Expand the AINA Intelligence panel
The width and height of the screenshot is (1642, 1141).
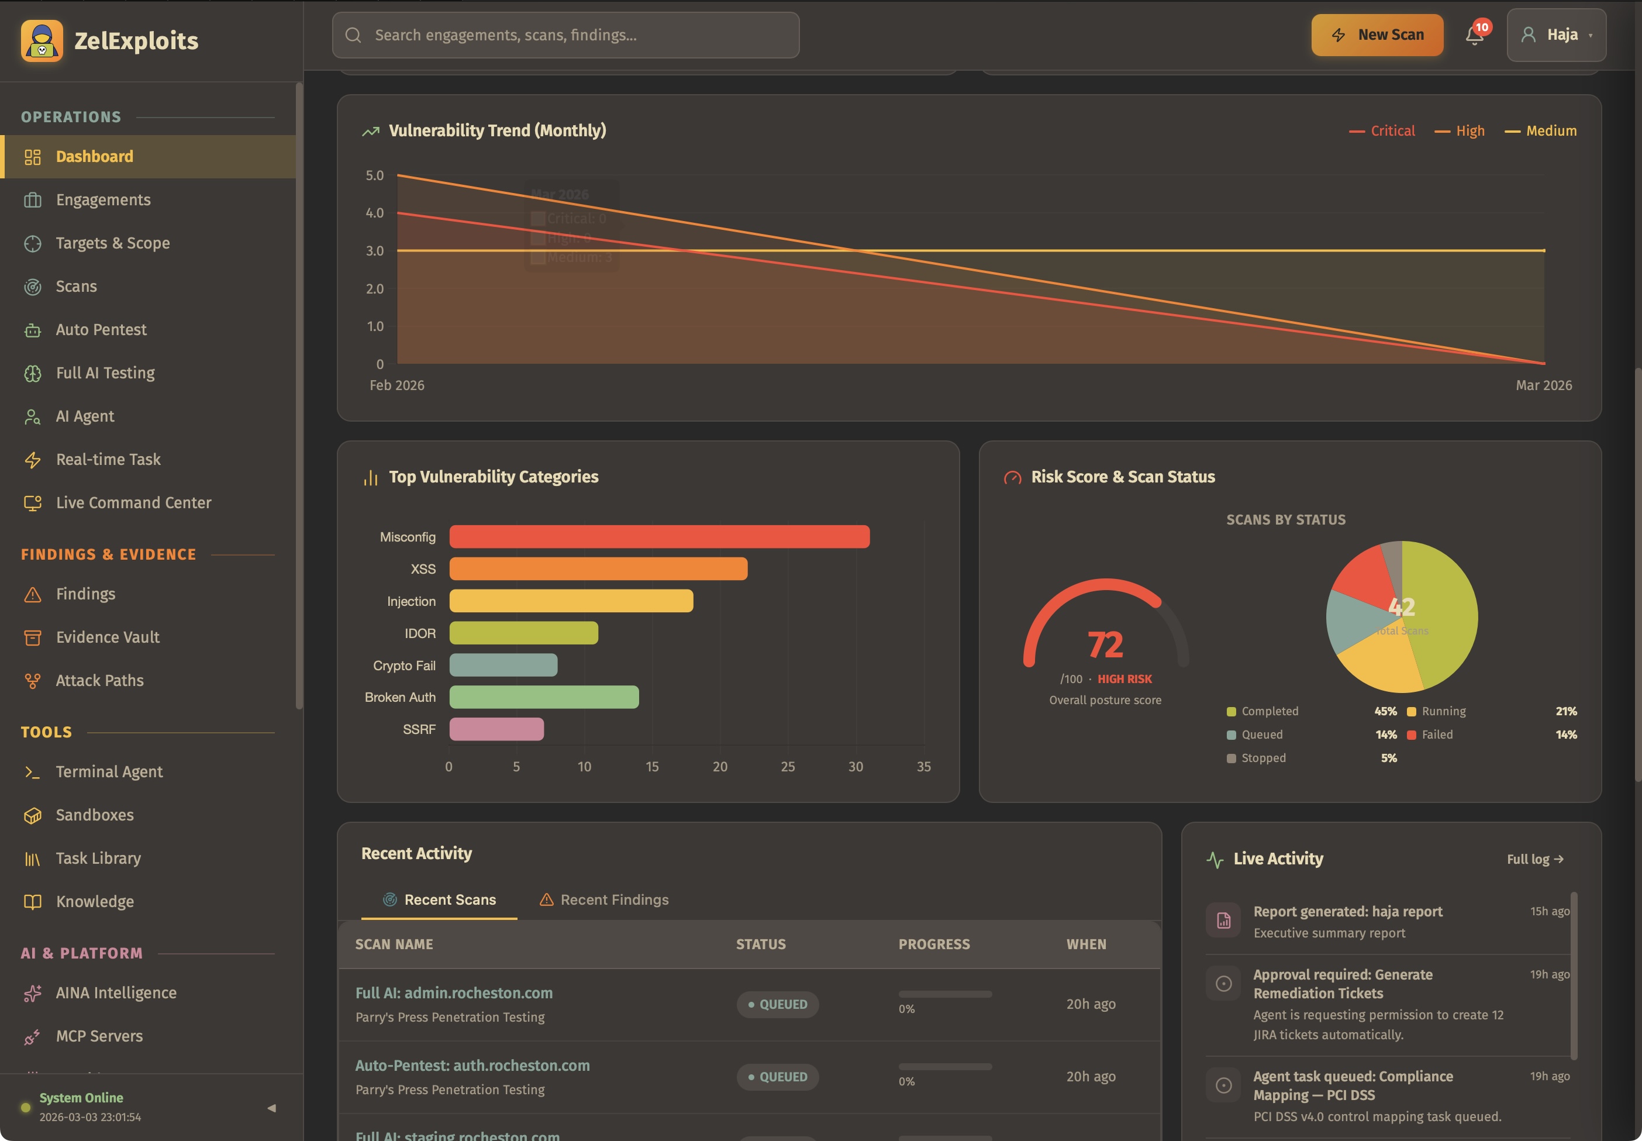(116, 992)
